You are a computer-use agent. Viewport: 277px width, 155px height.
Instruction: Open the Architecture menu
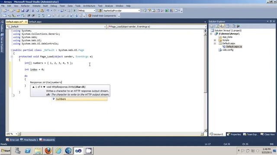pyautogui.click(x=89, y=6)
